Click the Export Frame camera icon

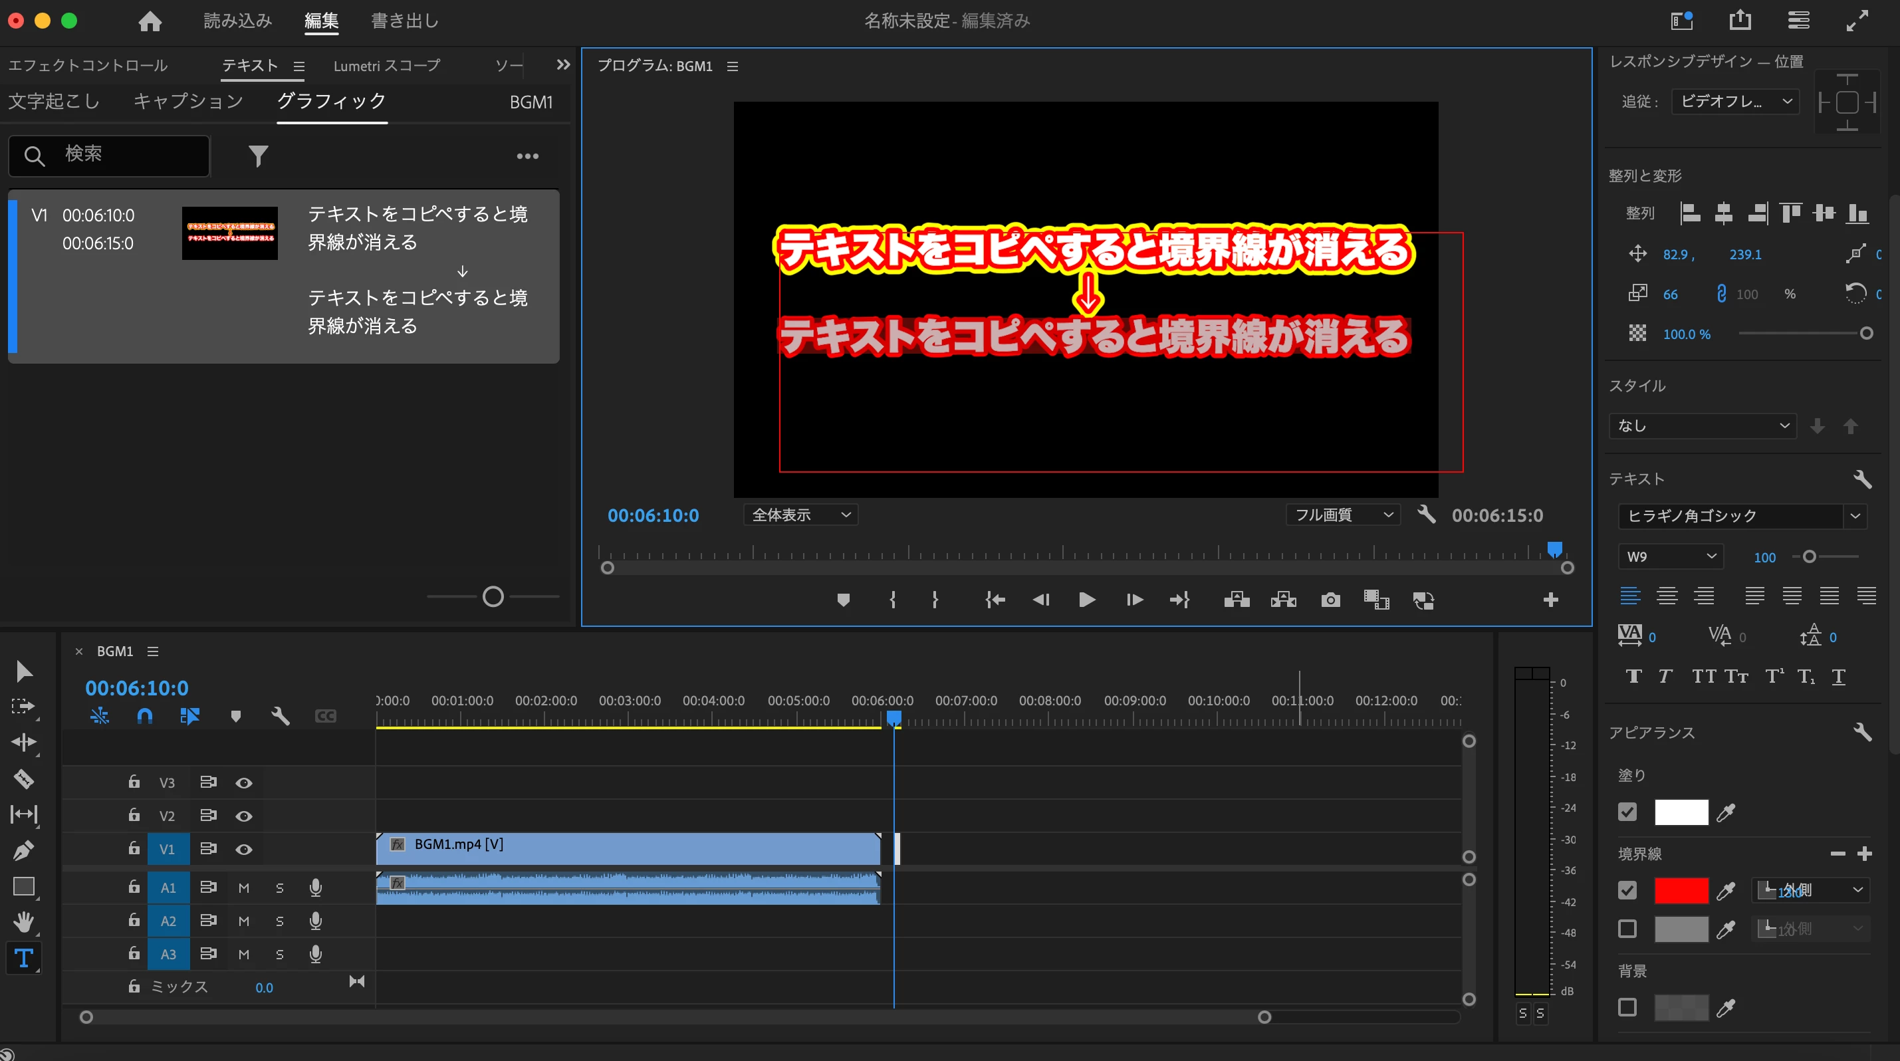pos(1330,600)
